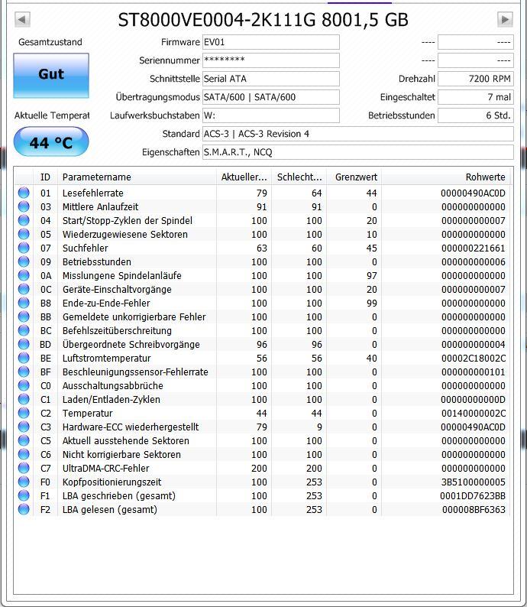Screen dimensions: 527x607
Task: Click status icon for Übergeordnete Schreibvorgänge row
Action: click(x=24, y=344)
